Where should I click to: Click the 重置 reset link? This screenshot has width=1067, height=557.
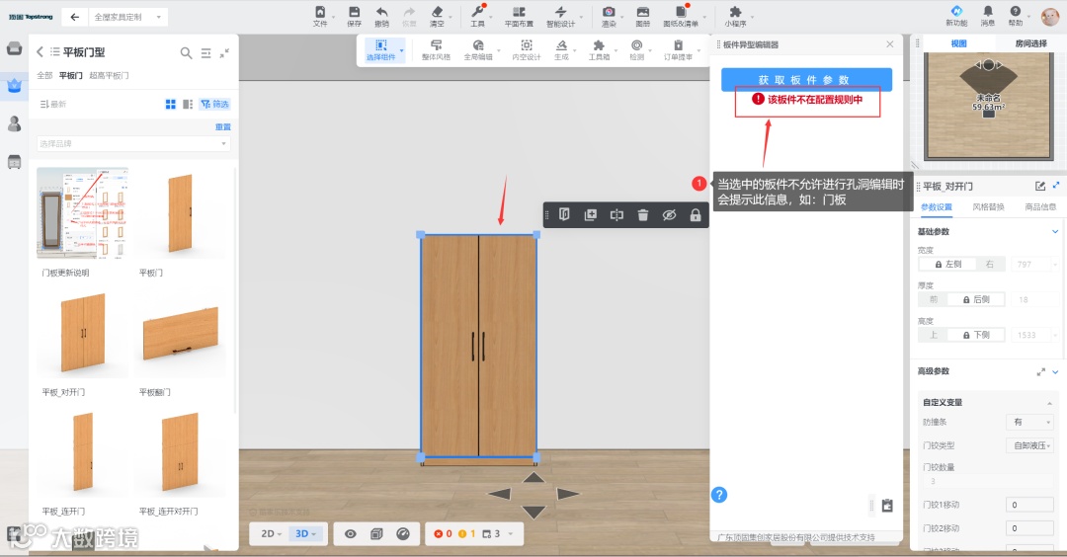point(223,127)
